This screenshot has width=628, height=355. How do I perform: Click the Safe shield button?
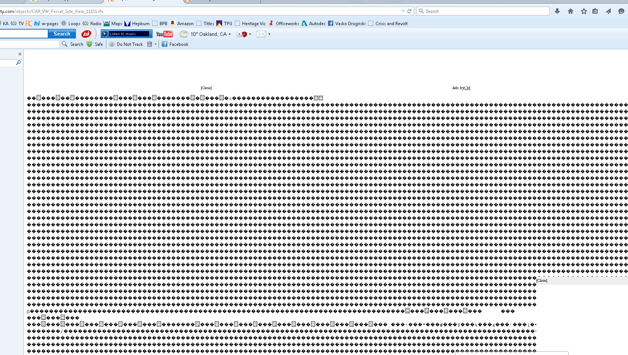95,44
